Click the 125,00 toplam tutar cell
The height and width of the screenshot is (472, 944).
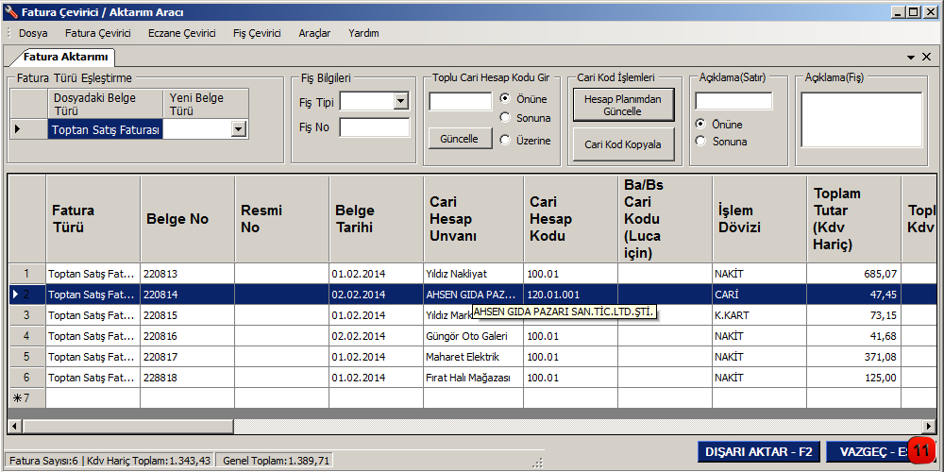[x=854, y=379]
